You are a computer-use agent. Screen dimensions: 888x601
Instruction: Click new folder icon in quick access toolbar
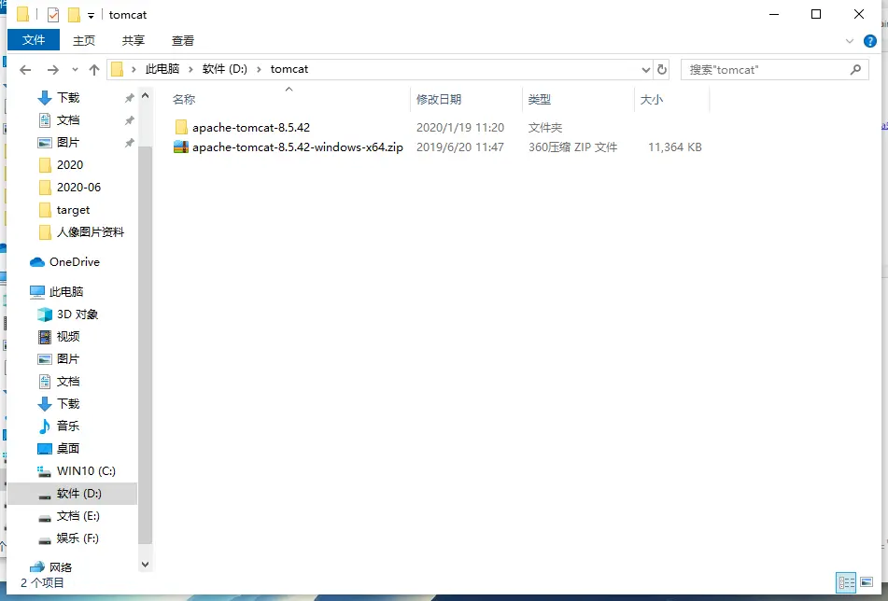[x=74, y=15]
